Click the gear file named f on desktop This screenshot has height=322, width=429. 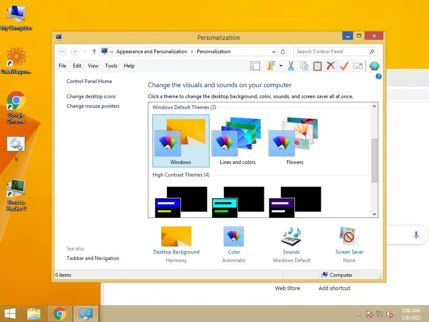(16, 148)
